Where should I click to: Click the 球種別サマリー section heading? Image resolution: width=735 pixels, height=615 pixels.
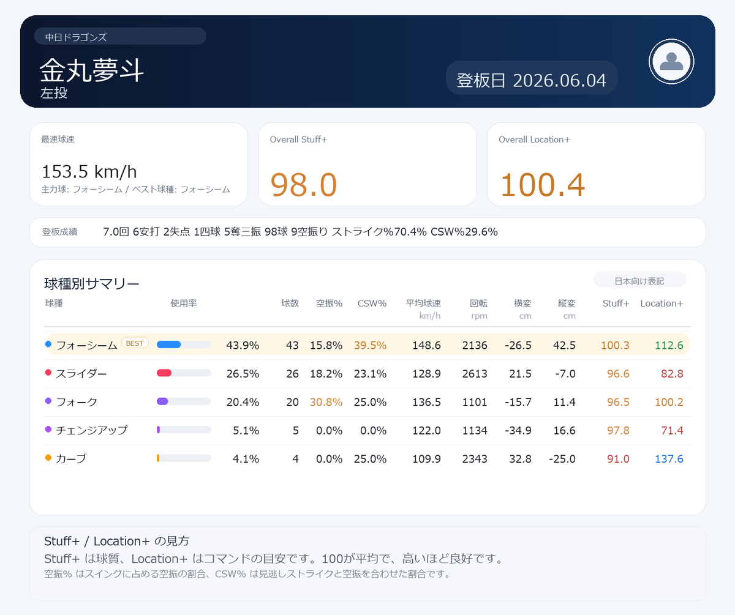92,283
